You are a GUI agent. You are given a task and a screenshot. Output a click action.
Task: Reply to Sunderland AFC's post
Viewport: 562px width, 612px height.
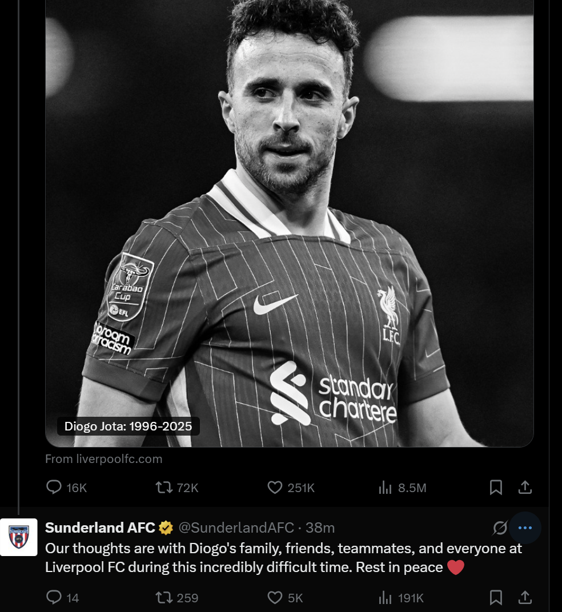click(x=62, y=598)
